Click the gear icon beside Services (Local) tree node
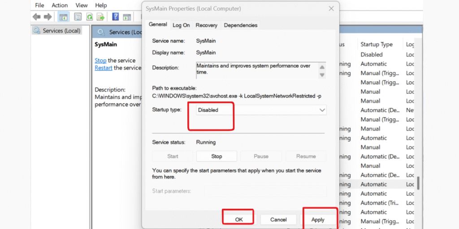This screenshot has height=229, width=459. 37,30
